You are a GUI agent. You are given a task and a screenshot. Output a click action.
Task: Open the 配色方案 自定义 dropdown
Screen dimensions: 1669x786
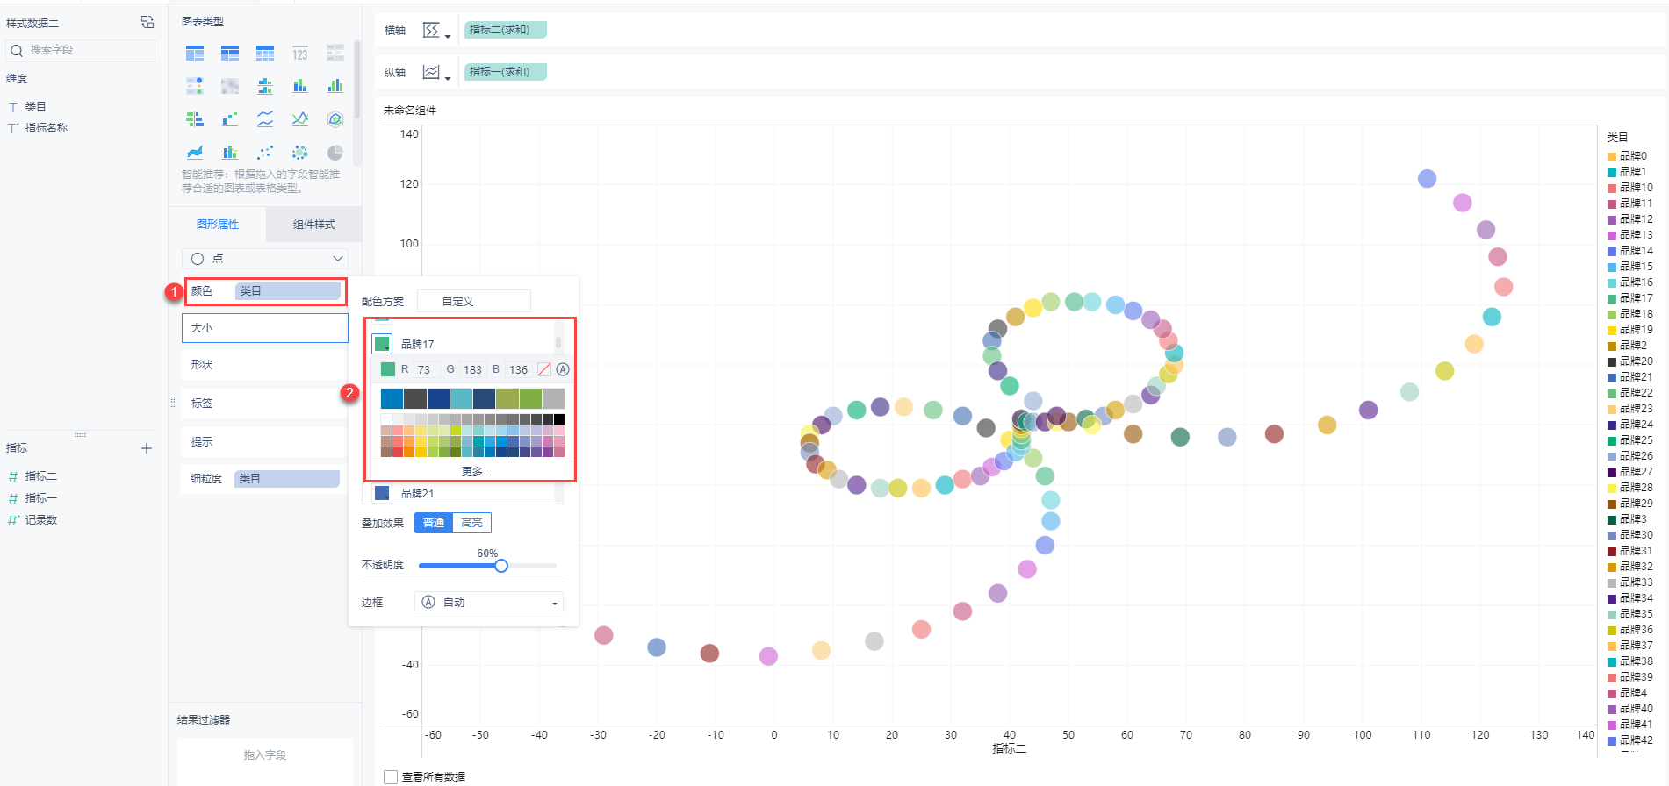(474, 301)
